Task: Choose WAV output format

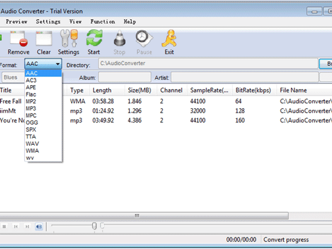Action: point(43,144)
